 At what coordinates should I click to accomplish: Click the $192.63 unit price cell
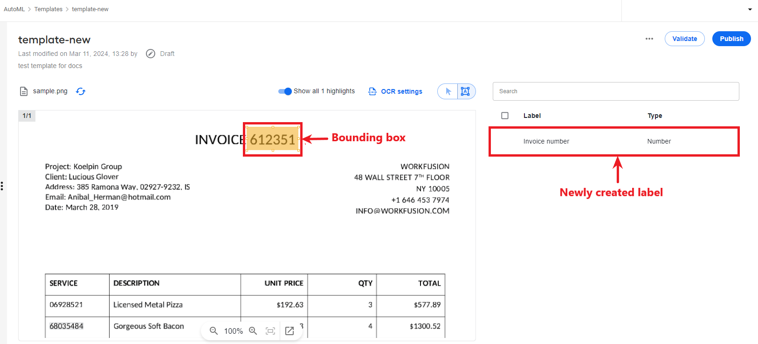point(290,305)
